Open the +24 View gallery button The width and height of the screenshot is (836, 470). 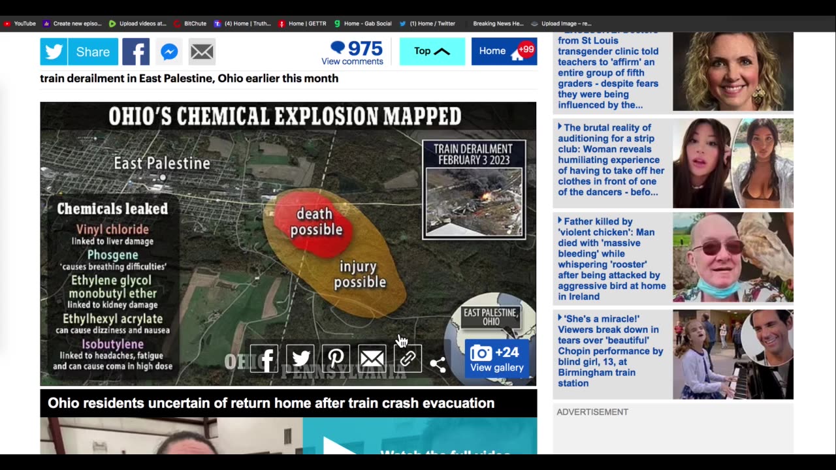pos(496,358)
